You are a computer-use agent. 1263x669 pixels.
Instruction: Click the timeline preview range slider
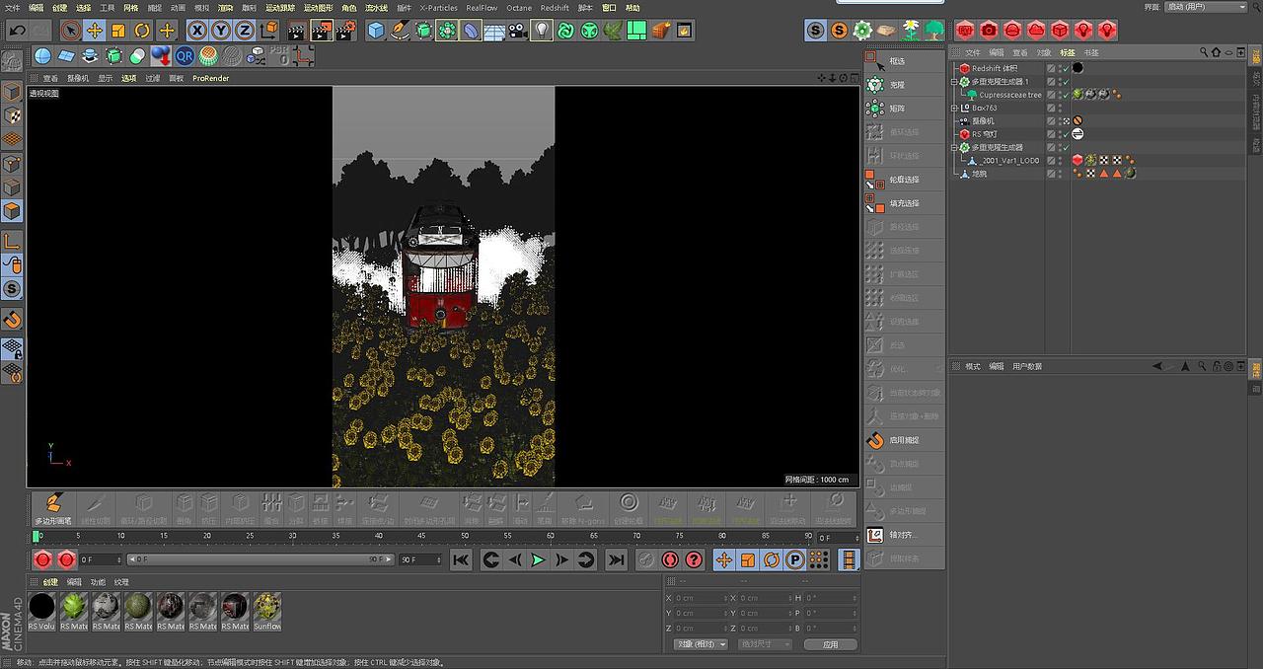(x=259, y=559)
